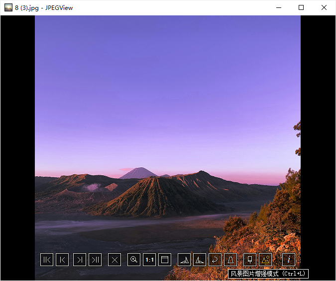
Task: Close the JPEGView window
Action: click(324, 7)
